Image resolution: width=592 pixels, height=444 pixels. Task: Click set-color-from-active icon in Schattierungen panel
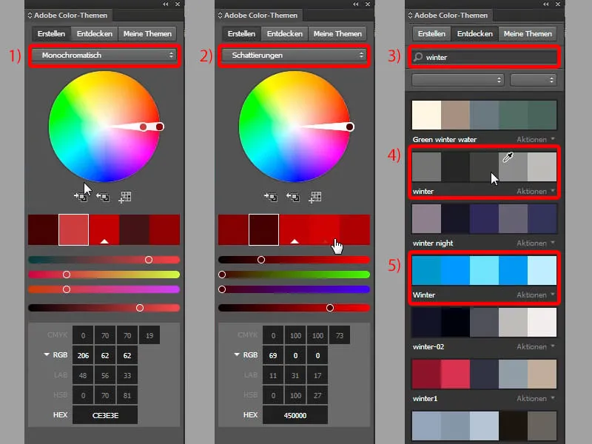pyautogui.click(x=292, y=197)
